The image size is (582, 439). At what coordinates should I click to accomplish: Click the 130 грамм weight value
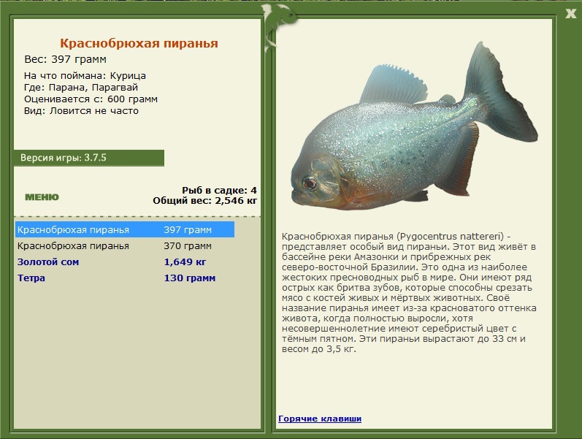(190, 278)
